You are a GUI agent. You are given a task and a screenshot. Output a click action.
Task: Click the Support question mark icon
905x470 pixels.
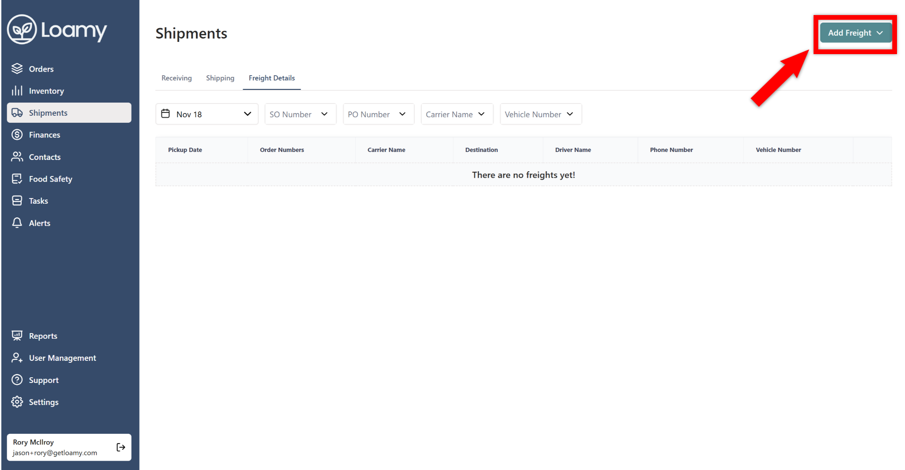point(17,380)
